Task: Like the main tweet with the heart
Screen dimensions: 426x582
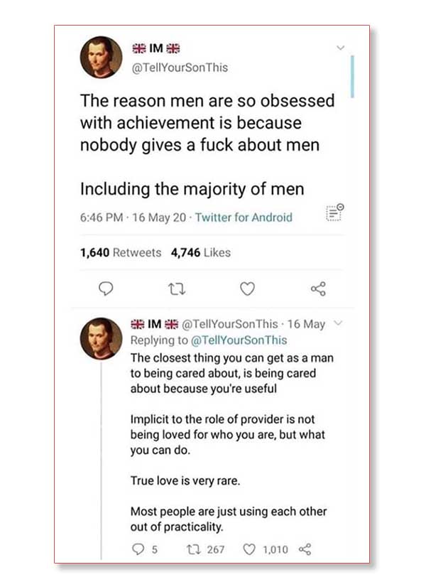Action: 248,288
